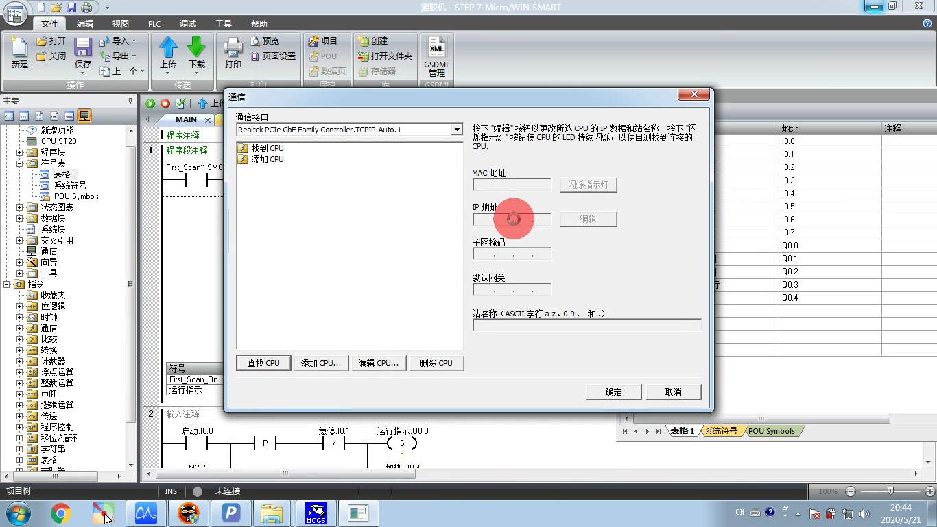Click the help question mark icon top-right

[927, 23]
